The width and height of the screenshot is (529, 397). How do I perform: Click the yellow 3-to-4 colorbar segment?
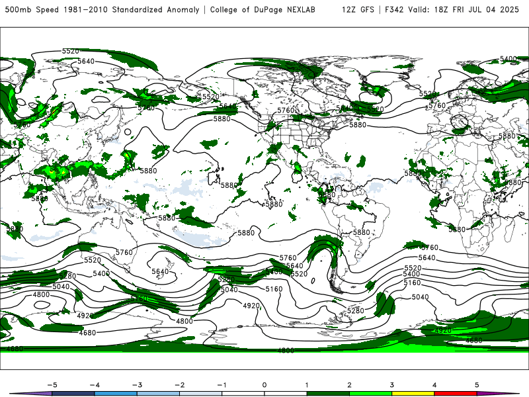click(x=413, y=394)
